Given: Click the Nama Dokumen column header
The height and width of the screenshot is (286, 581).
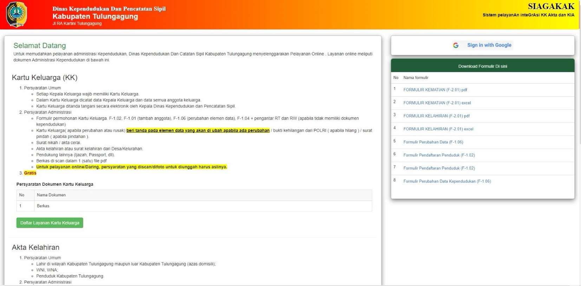Looking at the screenshot, I should tap(51, 195).
